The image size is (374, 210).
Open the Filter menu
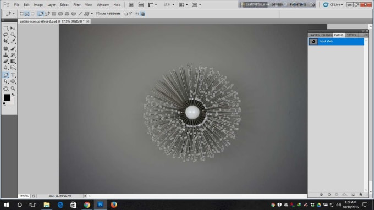pos(77,5)
